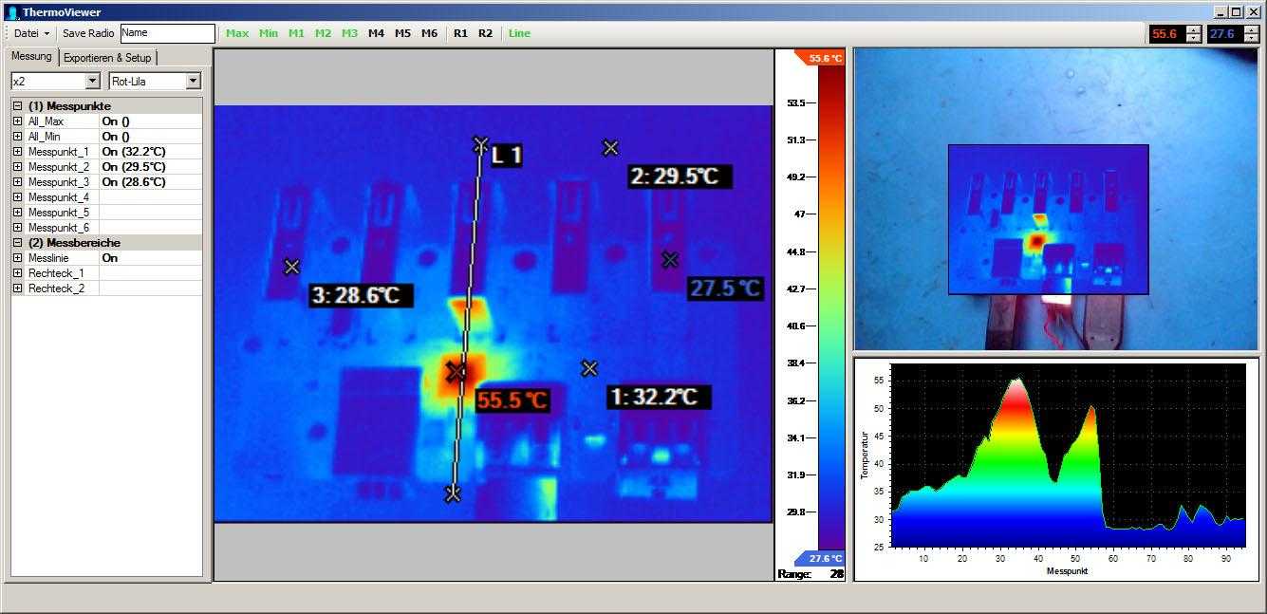
Task: Click the R1 rectangle toolbar button
Action: coord(460,33)
